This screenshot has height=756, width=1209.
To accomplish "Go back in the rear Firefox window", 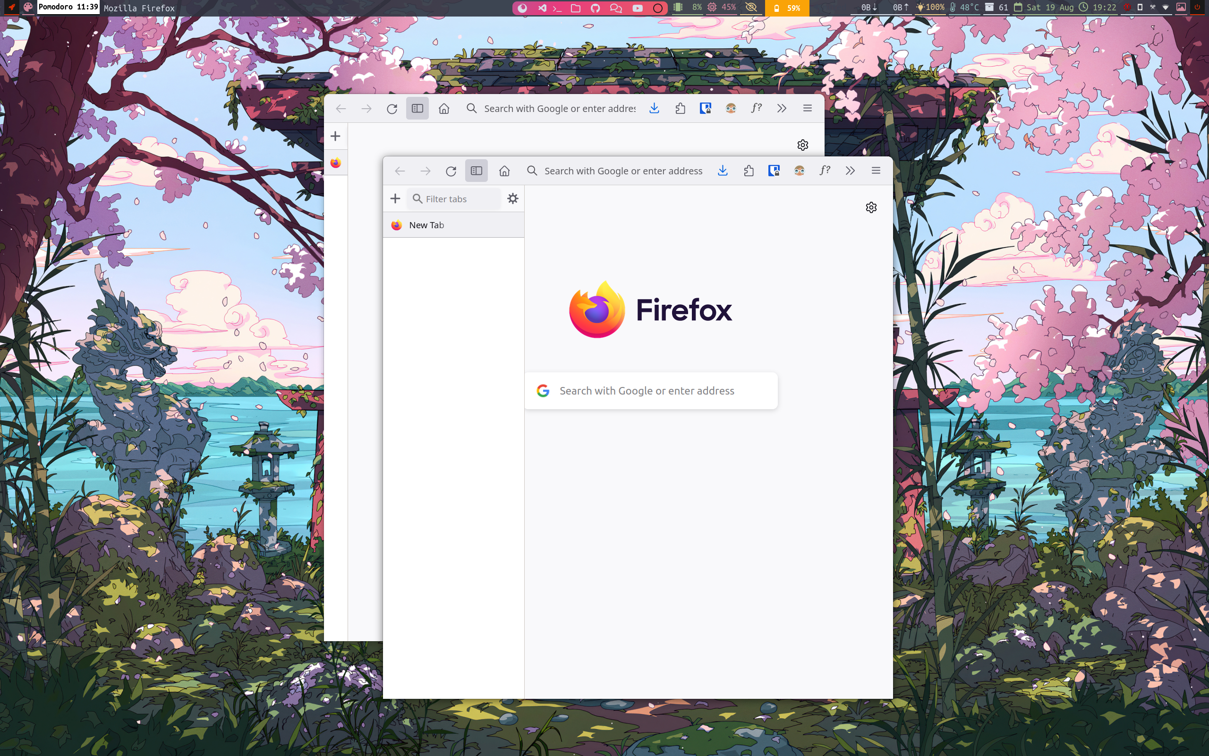I will (341, 109).
